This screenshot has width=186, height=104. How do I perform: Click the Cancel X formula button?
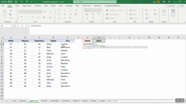(x=18, y=26)
